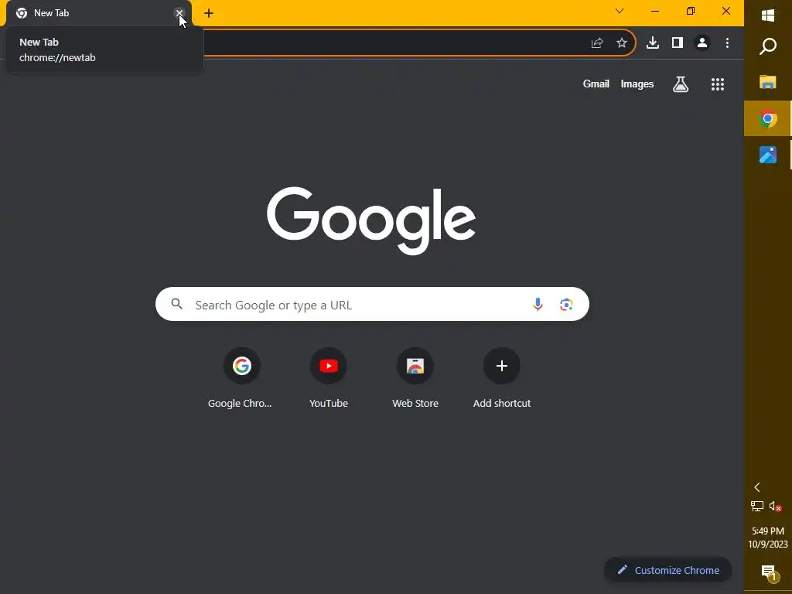Show hidden tray icons chevron
Image resolution: width=792 pixels, height=594 pixels.
pos(756,487)
